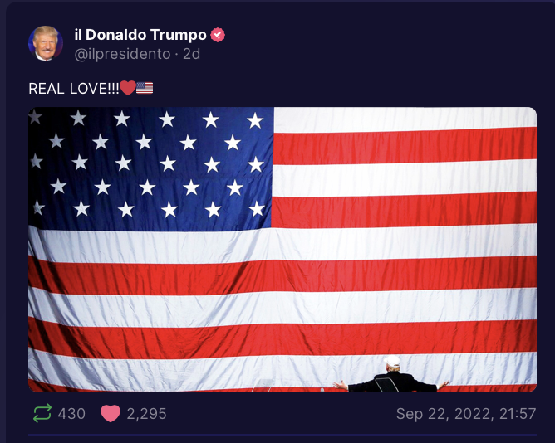View the 430 reposts count
555x443 pixels.
click(x=71, y=414)
